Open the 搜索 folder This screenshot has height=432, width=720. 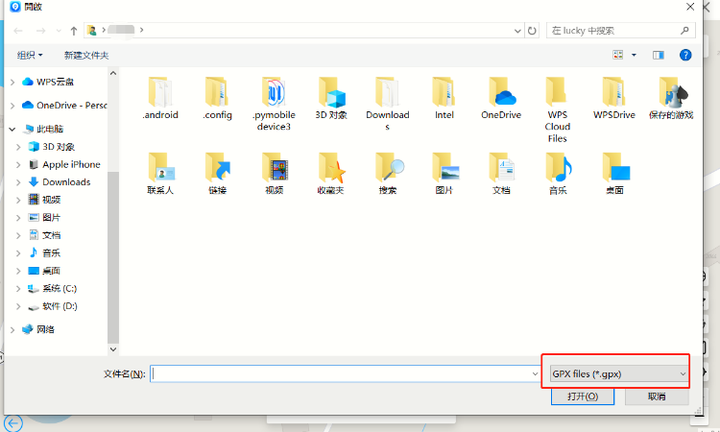[x=388, y=174]
